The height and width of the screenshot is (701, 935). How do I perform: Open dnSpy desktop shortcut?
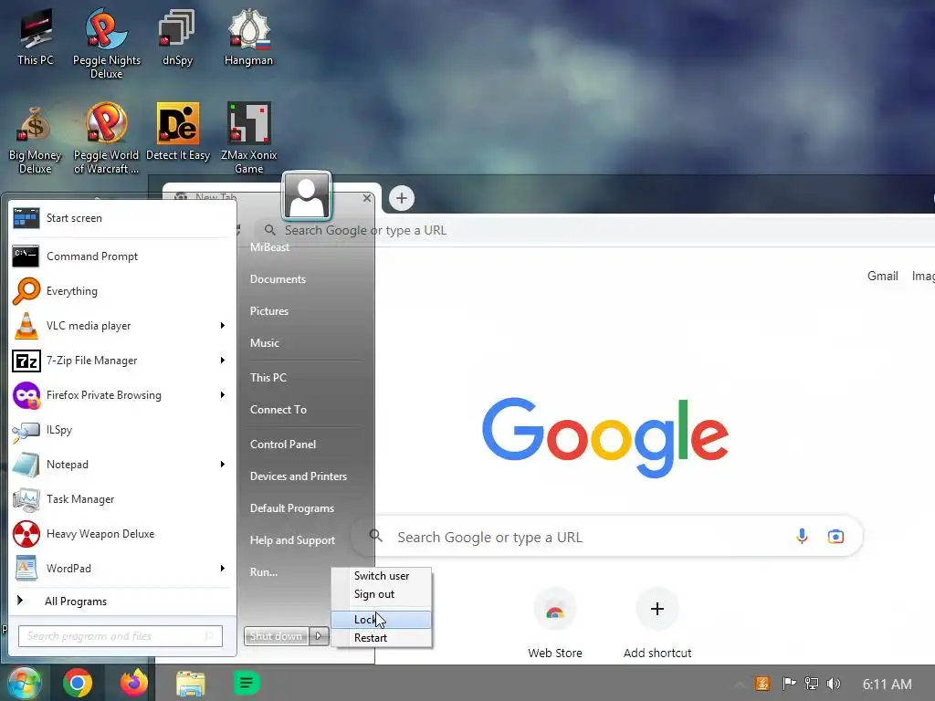coord(177,37)
